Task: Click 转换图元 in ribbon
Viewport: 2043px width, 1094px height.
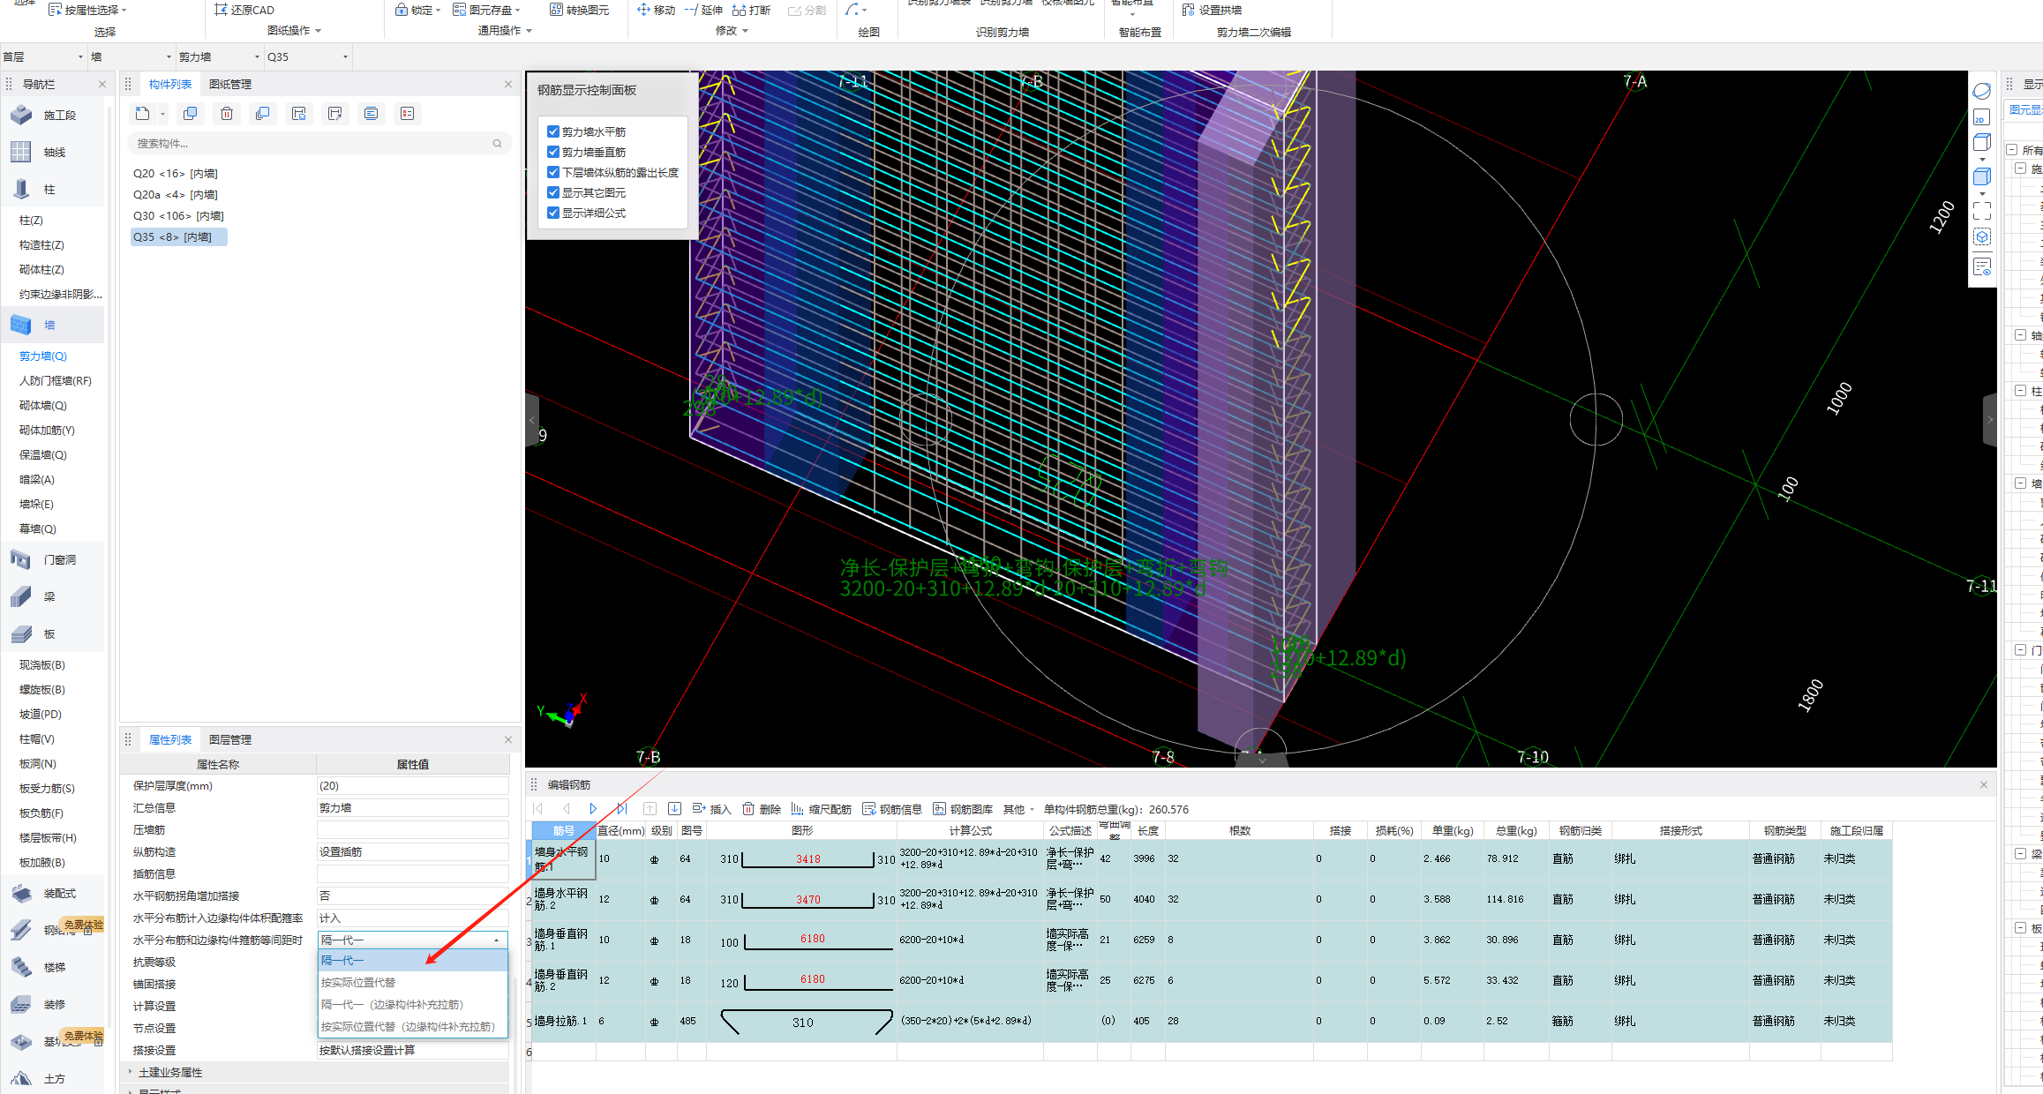Action: 579,10
